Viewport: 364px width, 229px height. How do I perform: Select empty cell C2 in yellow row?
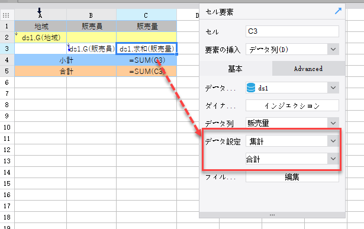pos(146,37)
